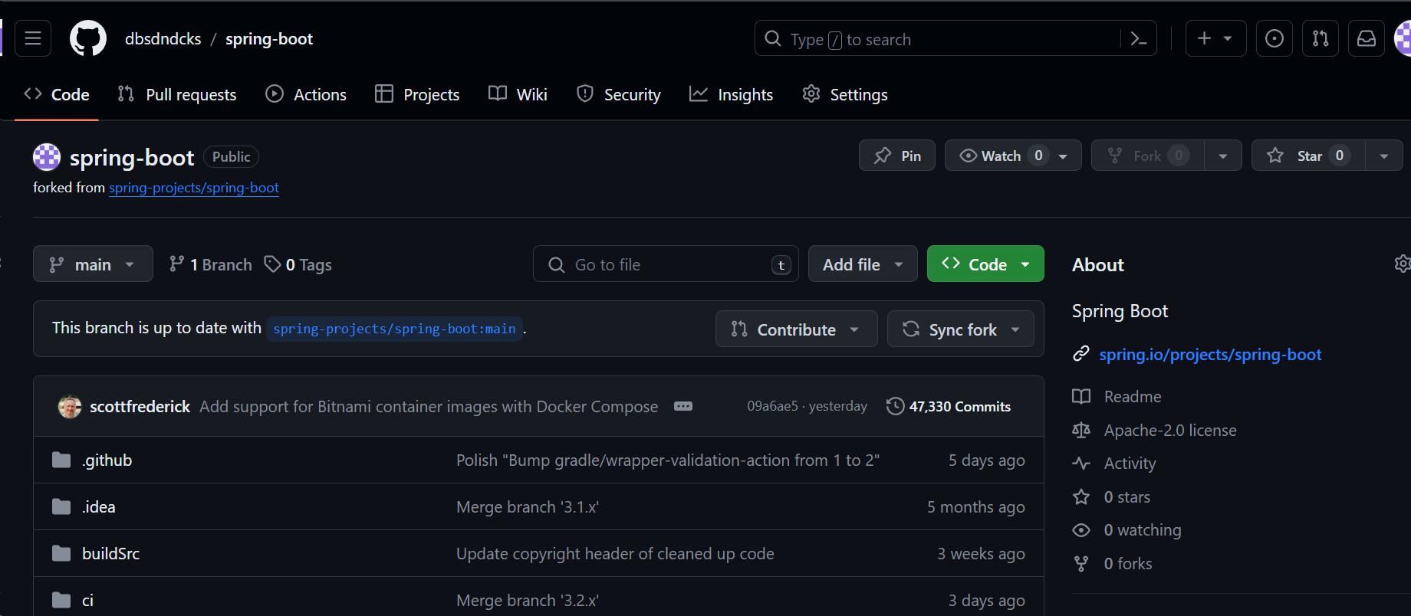Expand the Contribute dropdown

796,329
